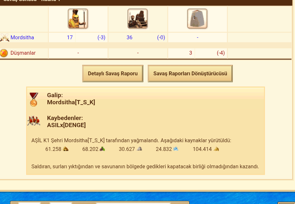Click the looted crystal amount 24.832

tap(164, 149)
